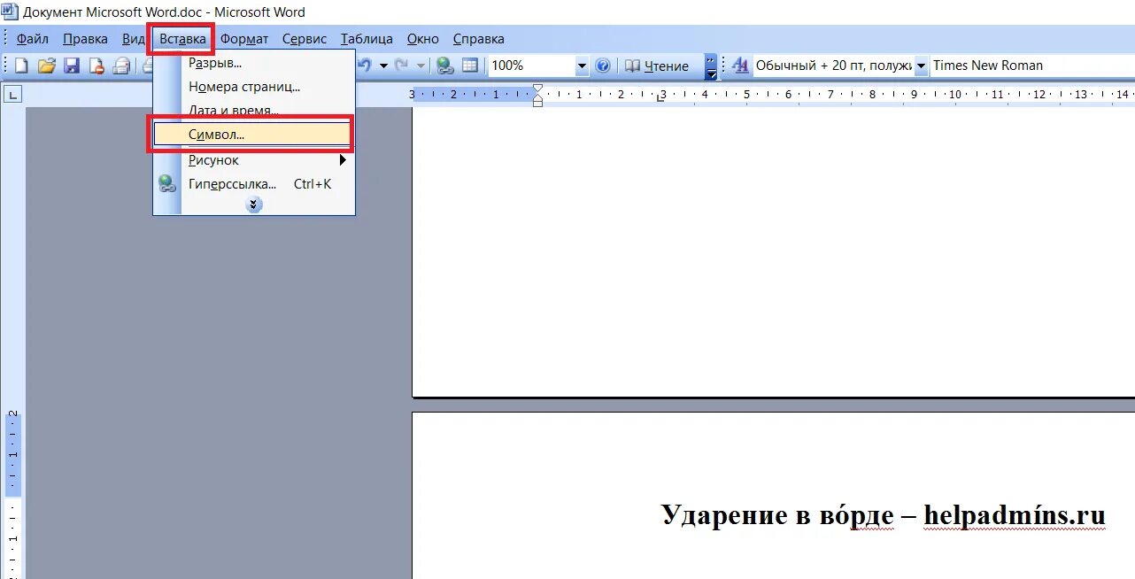1135x579 pixels.
Task: Choose Разрыв... from Вставка menu
Action: (x=254, y=63)
